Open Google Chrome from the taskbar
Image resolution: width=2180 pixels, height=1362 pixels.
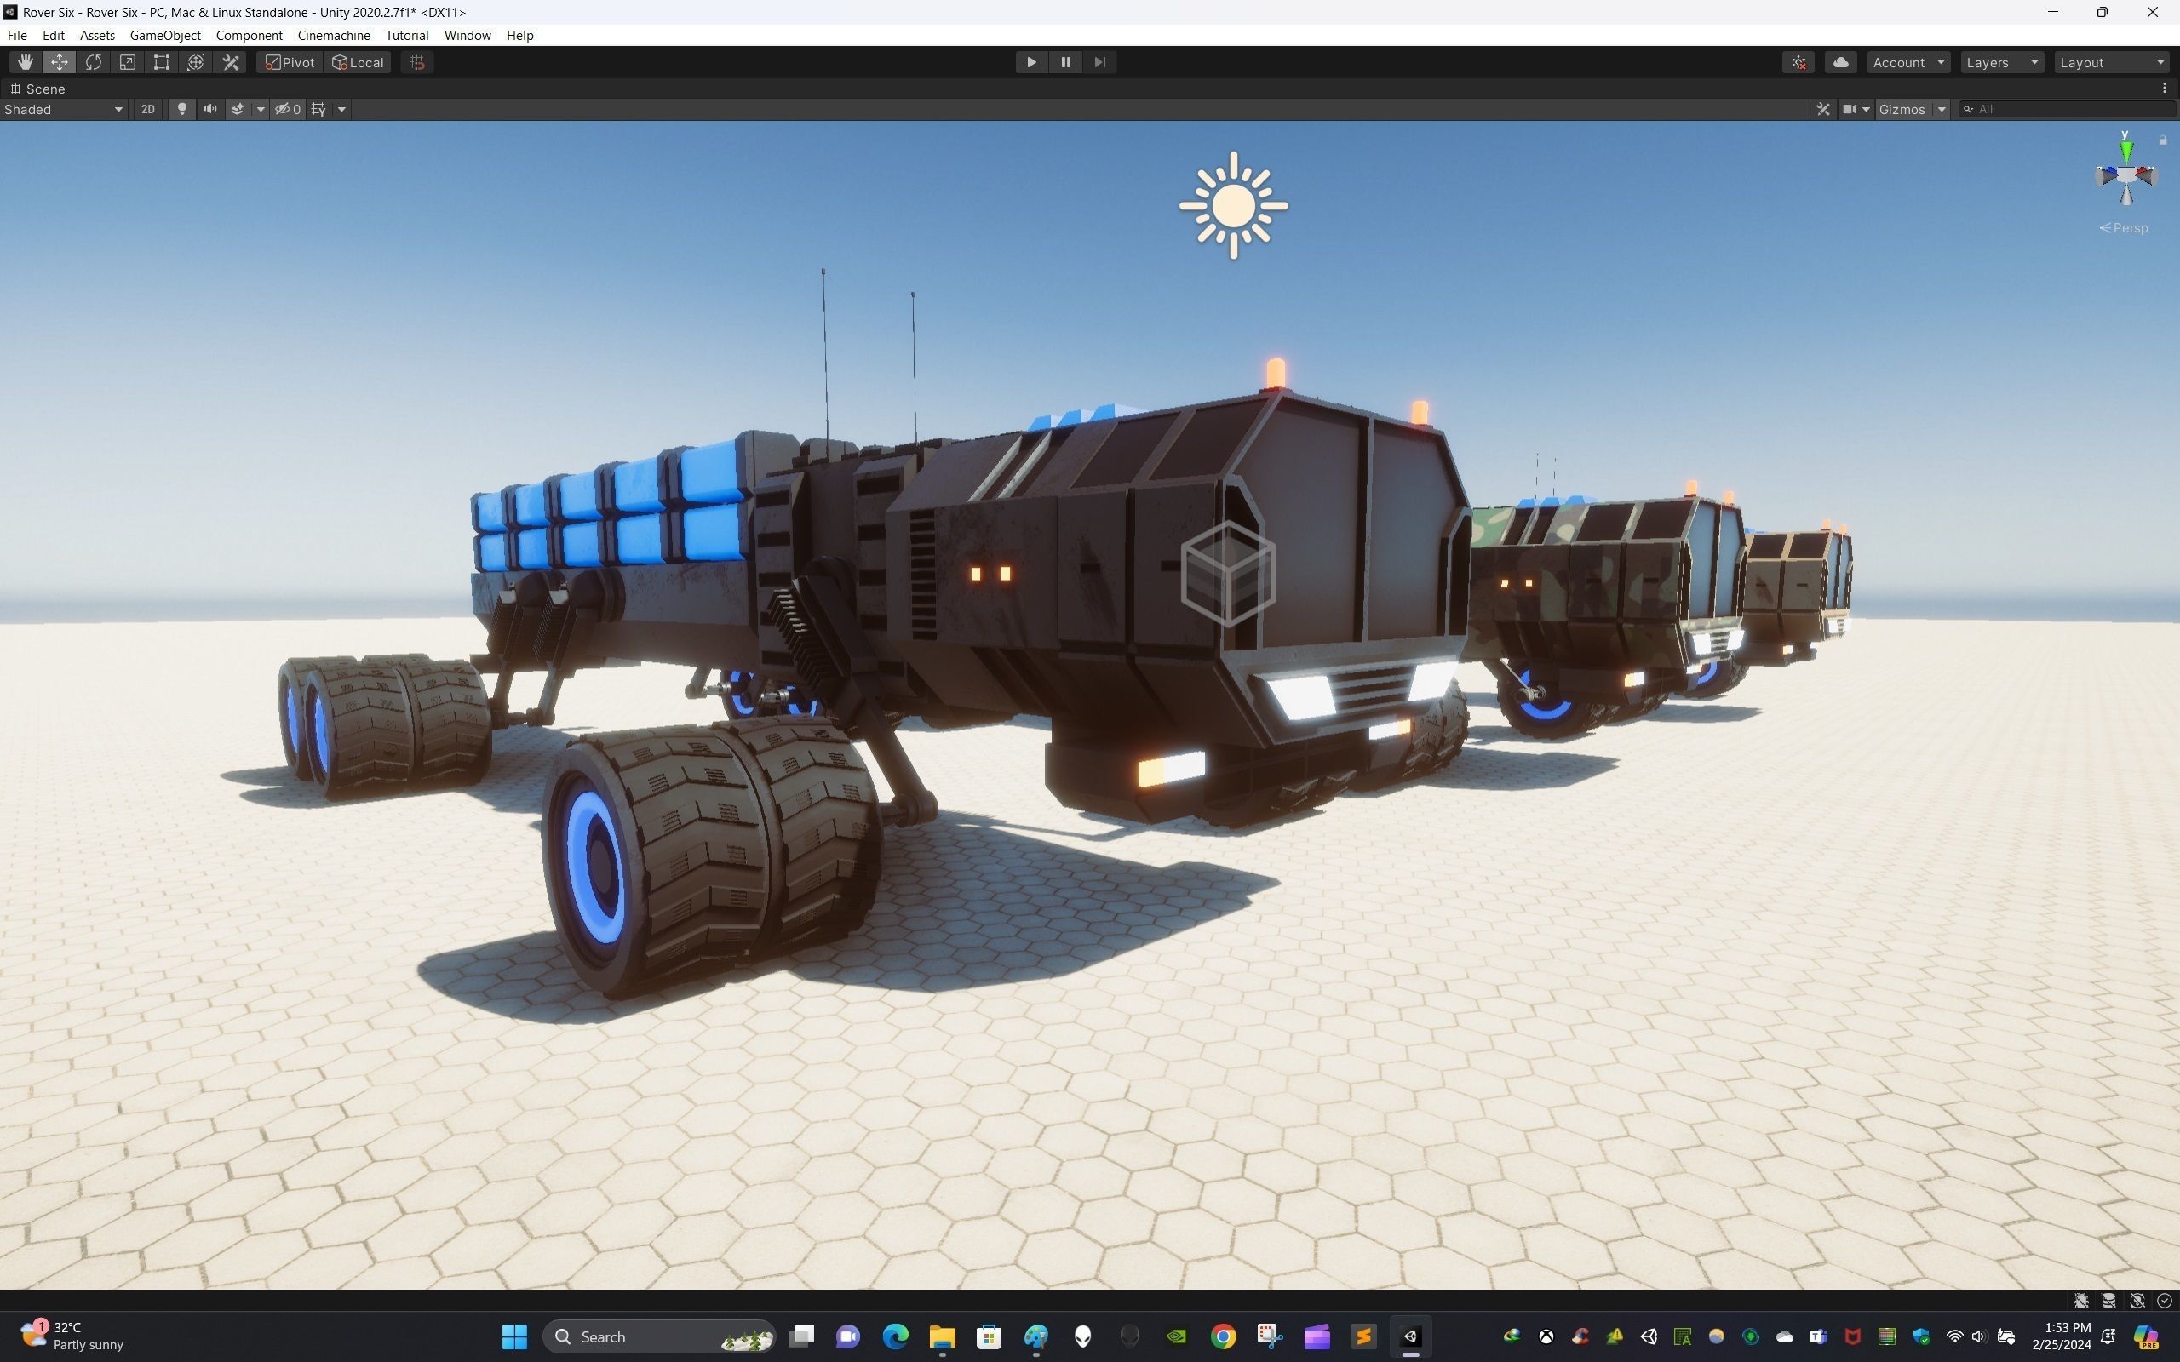pos(1223,1336)
